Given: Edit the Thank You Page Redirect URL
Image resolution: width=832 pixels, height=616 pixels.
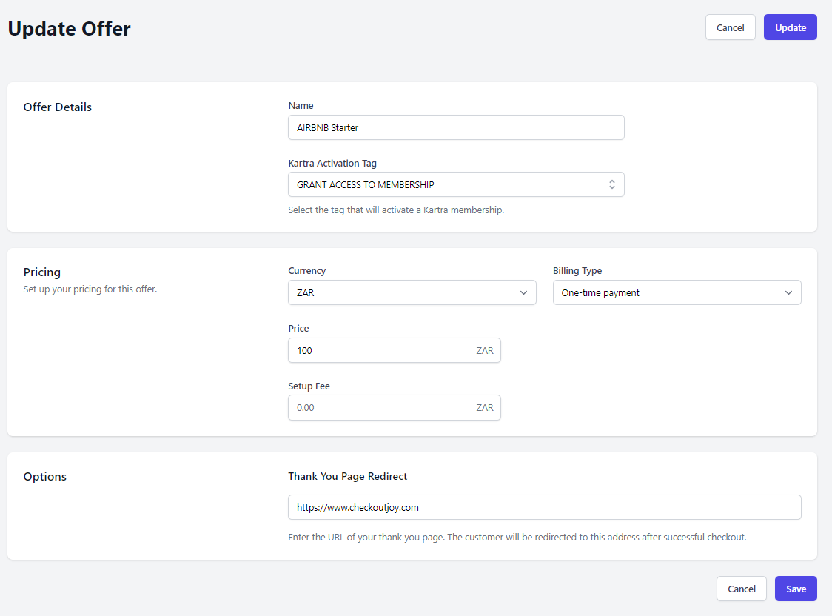Looking at the screenshot, I should pyautogui.click(x=544, y=507).
